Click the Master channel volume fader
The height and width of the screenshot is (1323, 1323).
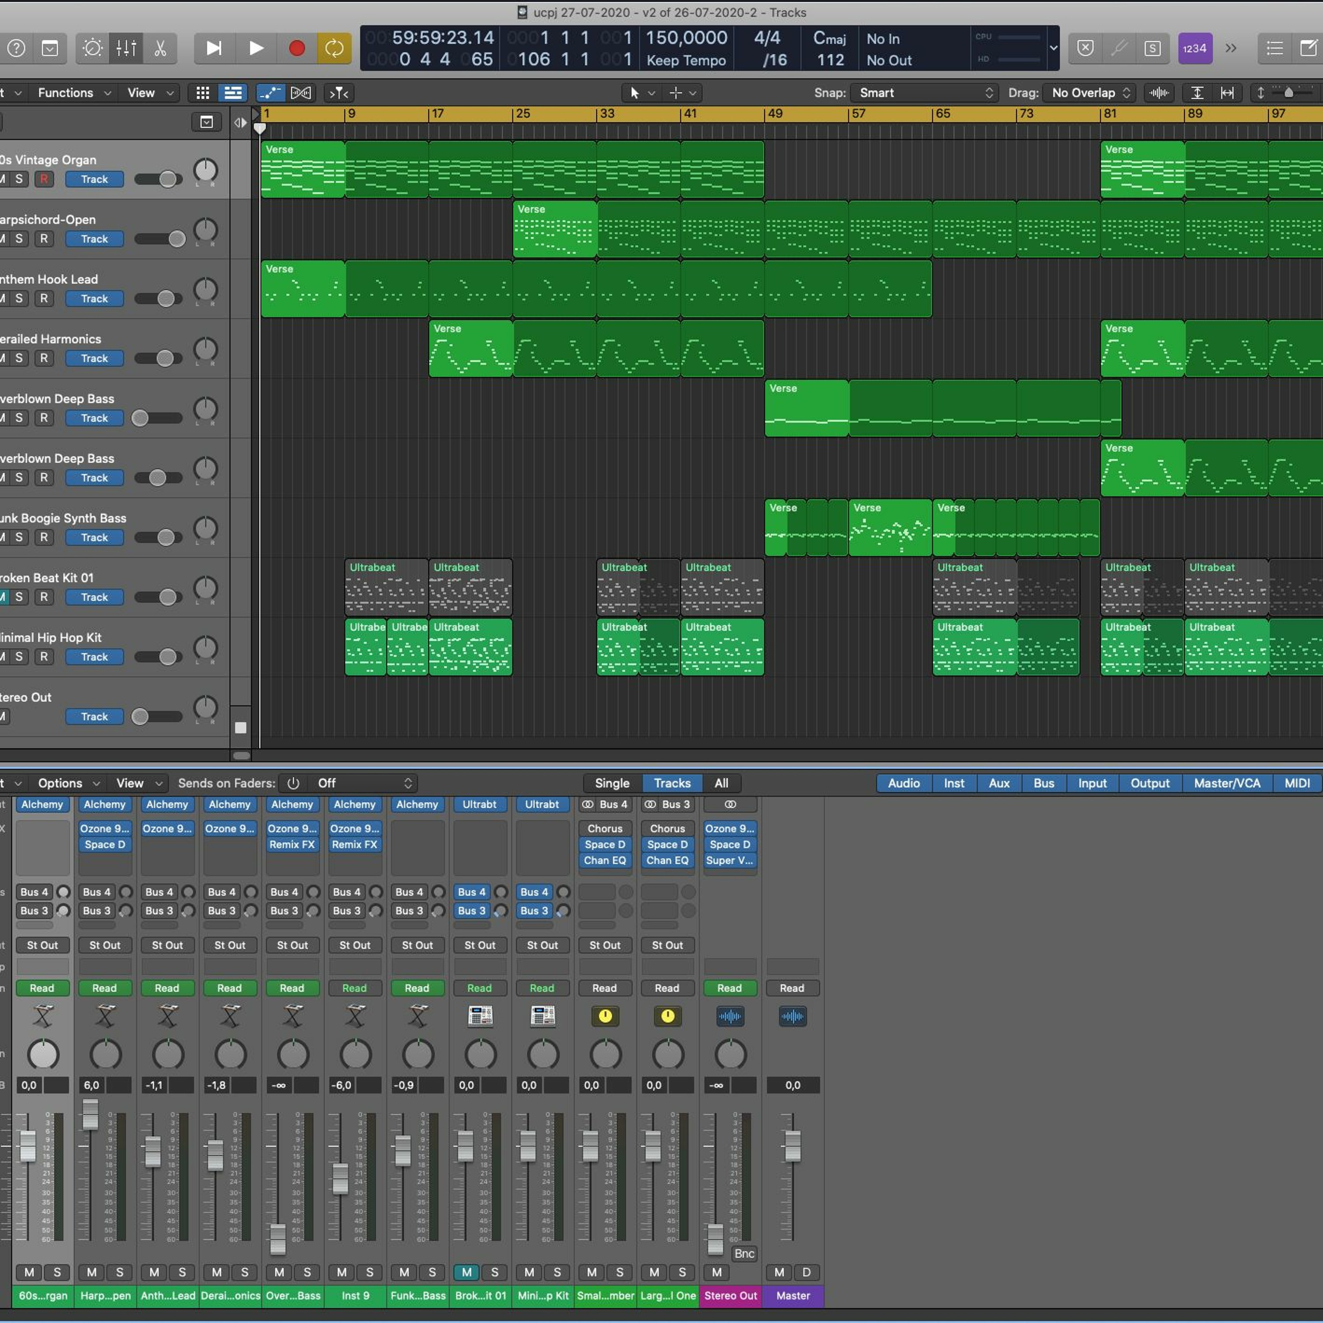792,1146
